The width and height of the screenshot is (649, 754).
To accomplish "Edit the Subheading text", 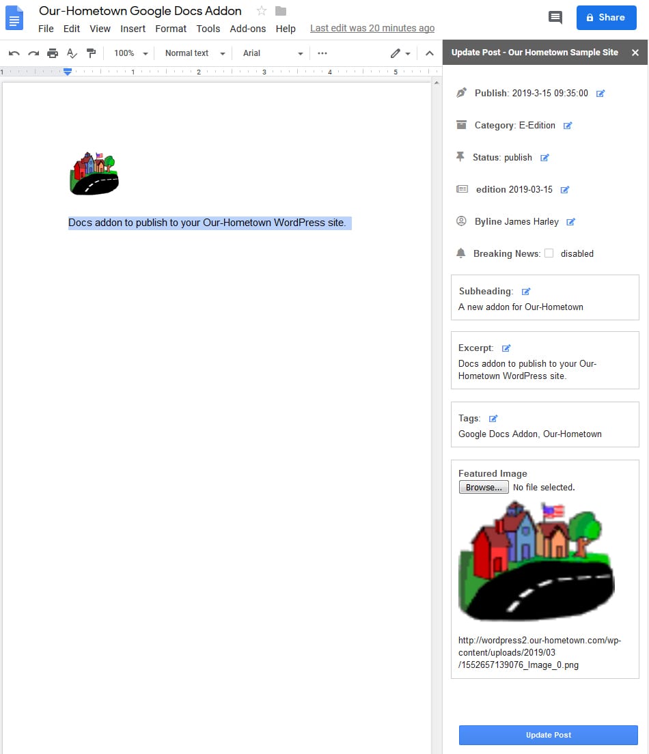I will [526, 292].
